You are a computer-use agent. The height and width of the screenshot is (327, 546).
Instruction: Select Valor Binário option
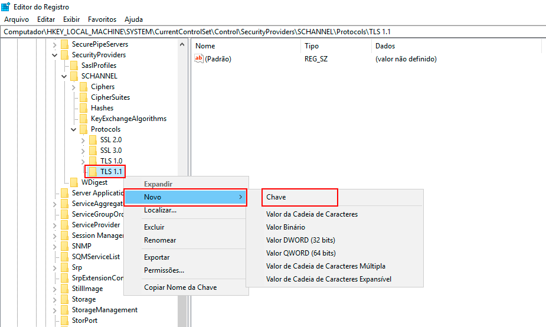(x=286, y=227)
